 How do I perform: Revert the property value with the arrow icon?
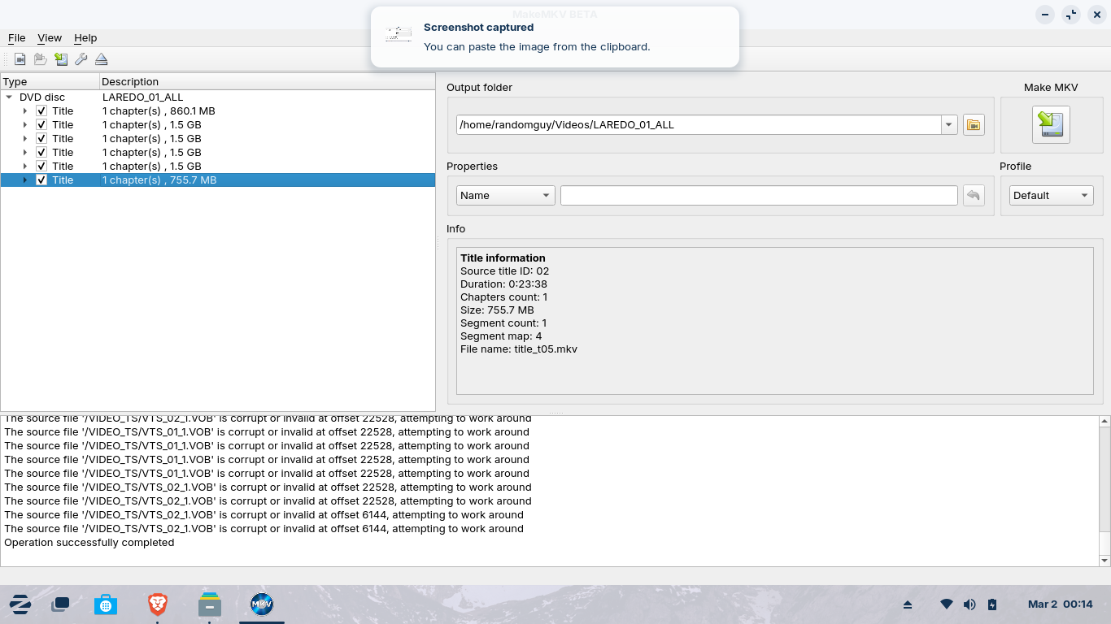pos(974,195)
